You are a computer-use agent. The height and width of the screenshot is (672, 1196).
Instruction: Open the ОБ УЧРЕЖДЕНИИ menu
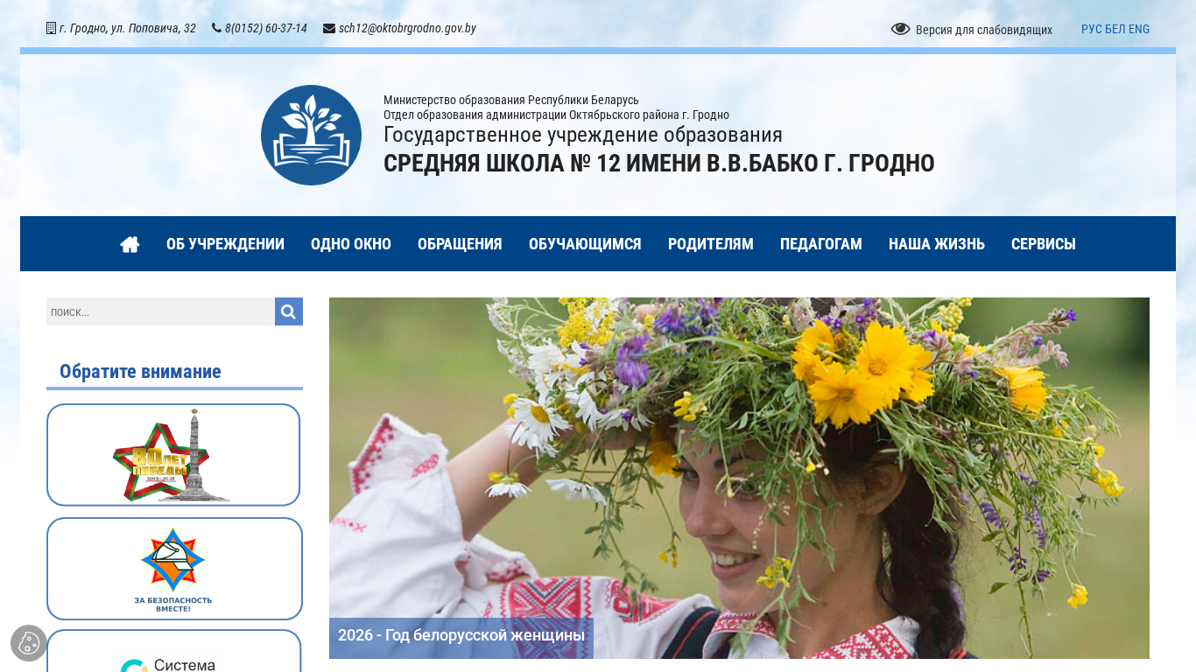225,244
